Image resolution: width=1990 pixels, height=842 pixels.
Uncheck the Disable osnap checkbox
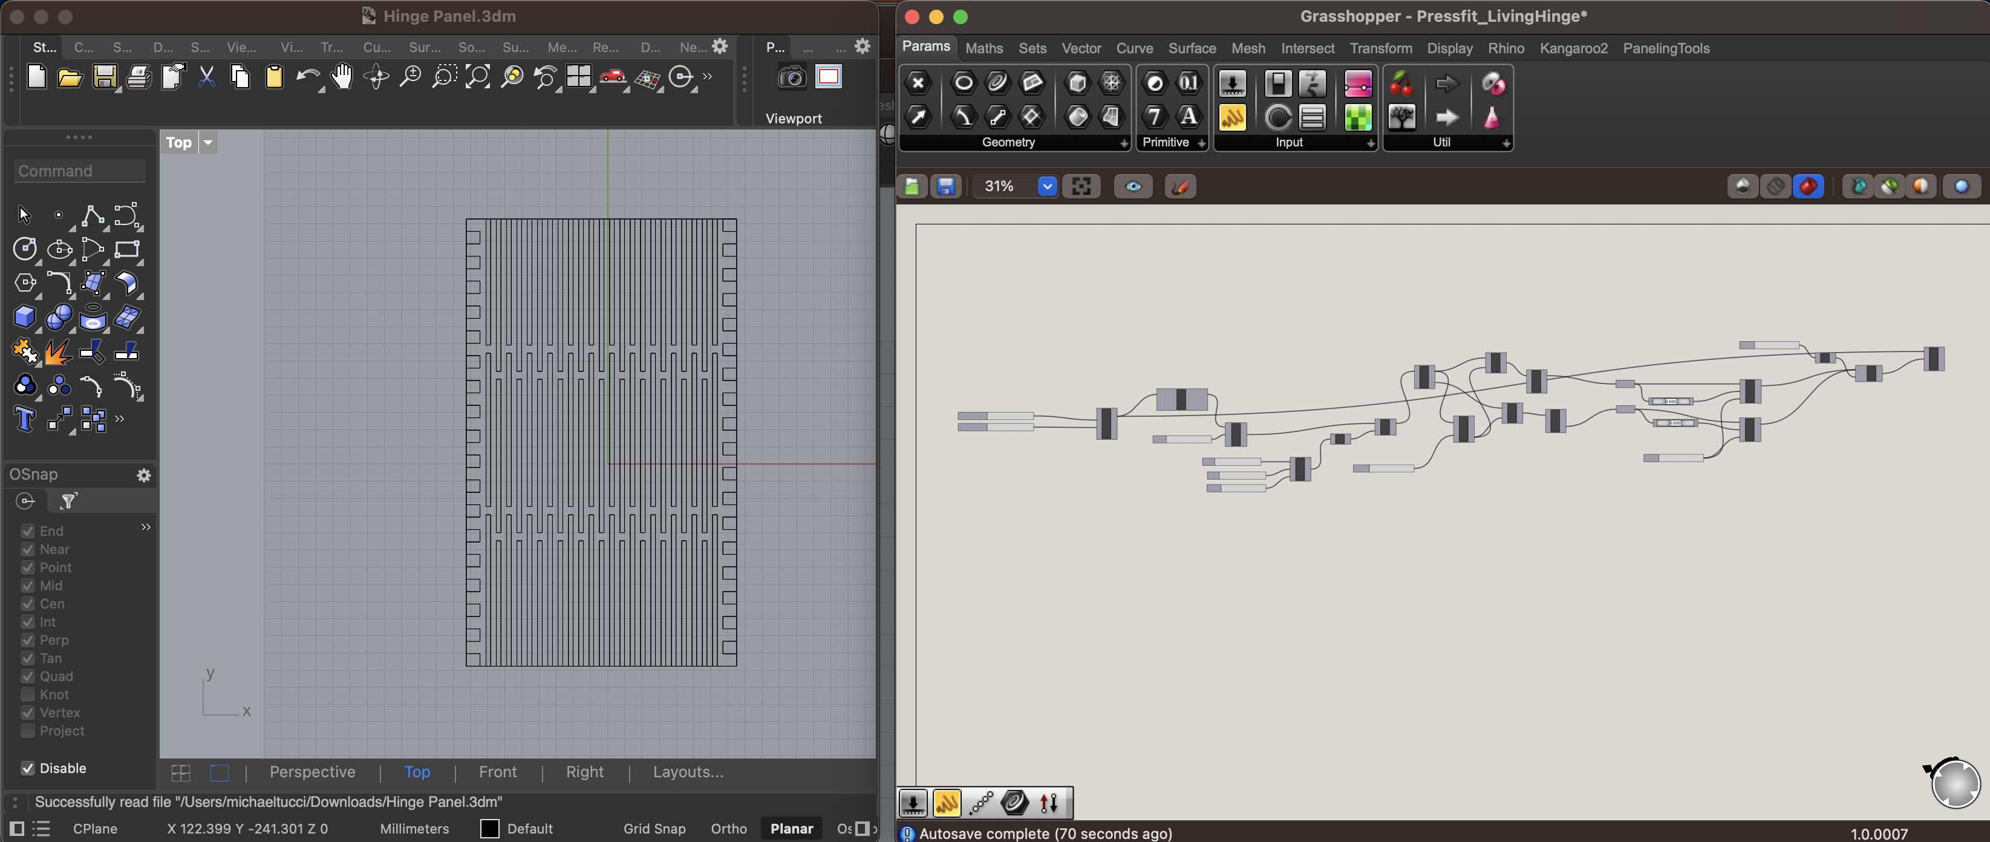click(28, 768)
